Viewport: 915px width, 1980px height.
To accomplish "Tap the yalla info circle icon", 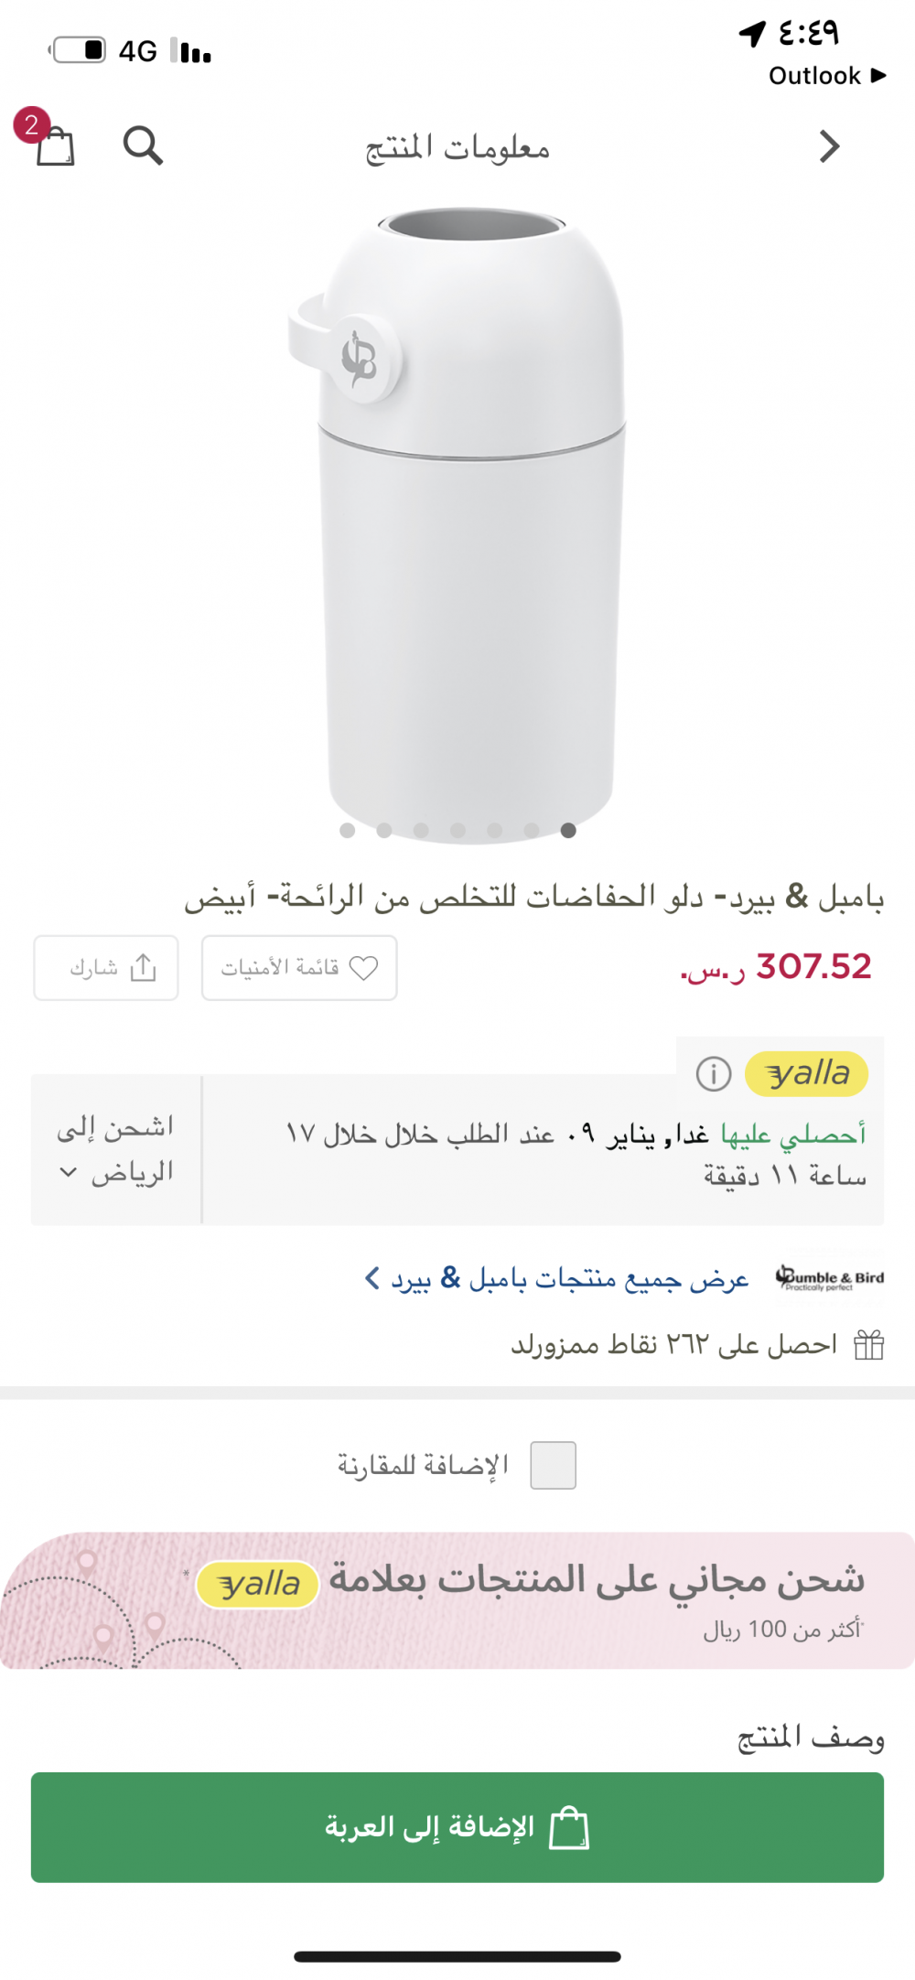I will 714,1073.
